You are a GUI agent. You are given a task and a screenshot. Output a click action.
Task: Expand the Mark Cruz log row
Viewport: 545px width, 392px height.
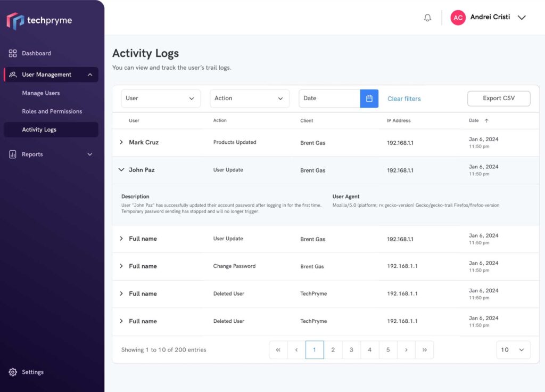click(121, 143)
